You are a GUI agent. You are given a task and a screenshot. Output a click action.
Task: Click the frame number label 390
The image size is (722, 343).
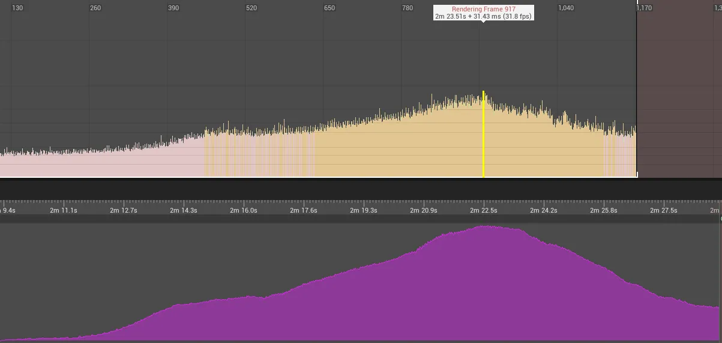pyautogui.click(x=173, y=8)
